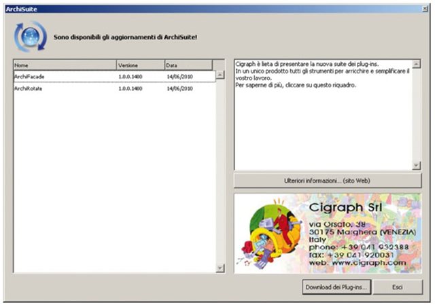The height and width of the screenshot is (307, 435).
Task: Click the description box scroll up arrow
Action: click(416, 64)
